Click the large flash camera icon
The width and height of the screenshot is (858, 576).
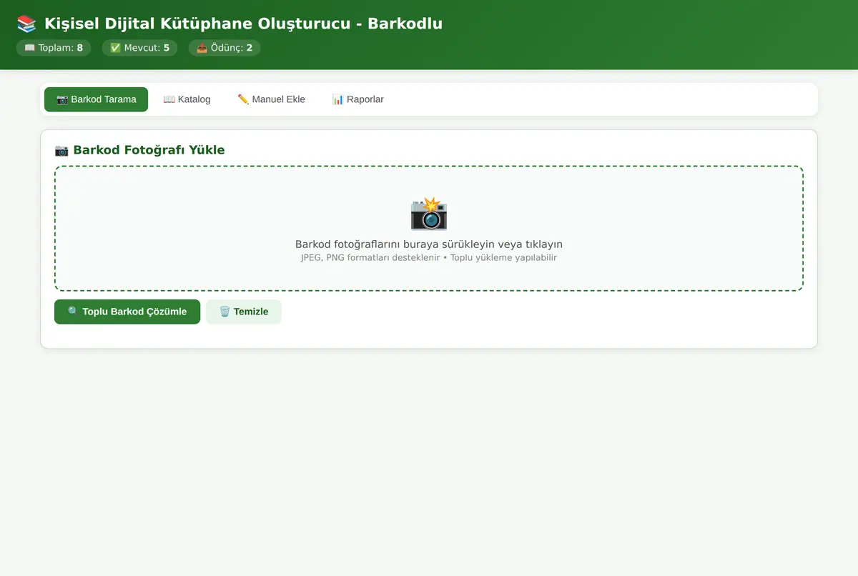point(429,214)
